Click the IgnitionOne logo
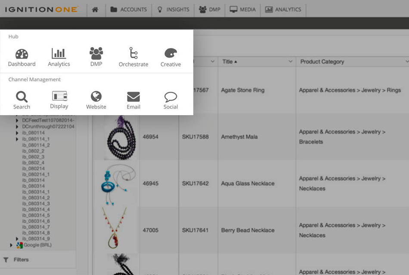Viewport: 409px width, 275px height. tap(41, 9)
